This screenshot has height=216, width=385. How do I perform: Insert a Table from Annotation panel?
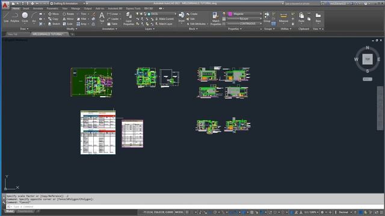pyautogui.click(x=112, y=24)
